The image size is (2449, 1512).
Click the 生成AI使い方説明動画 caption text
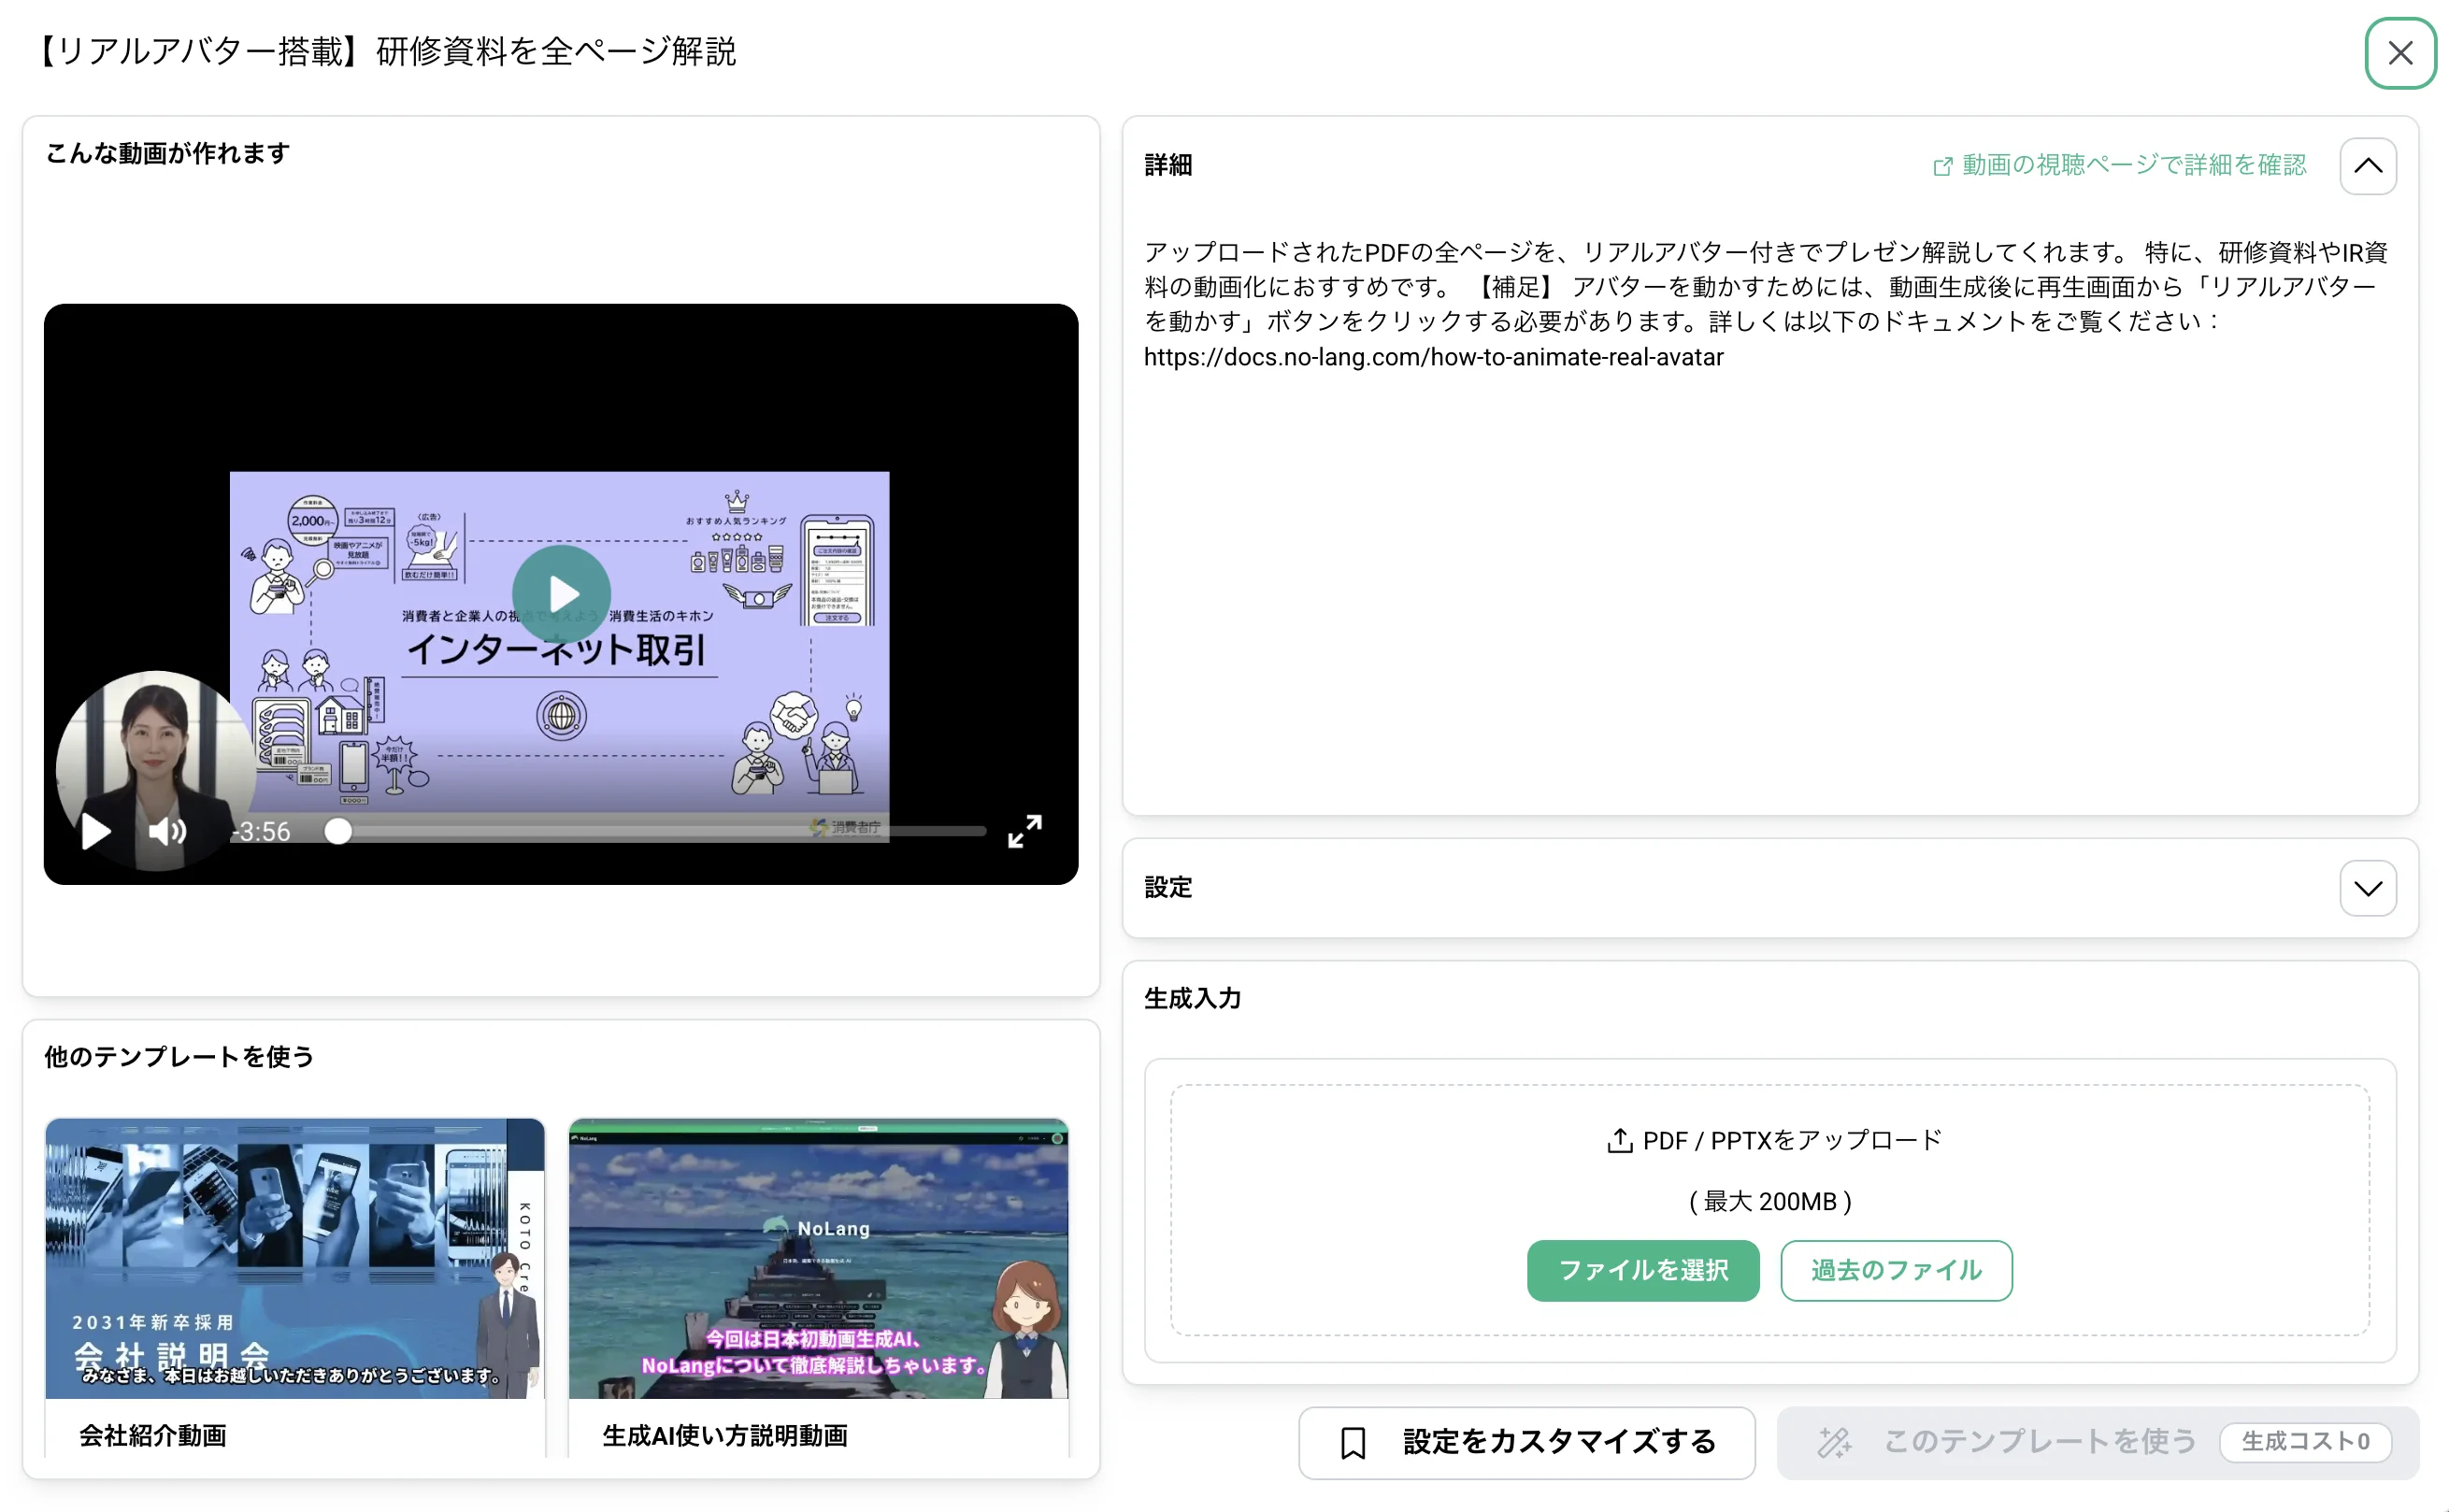tap(724, 1436)
